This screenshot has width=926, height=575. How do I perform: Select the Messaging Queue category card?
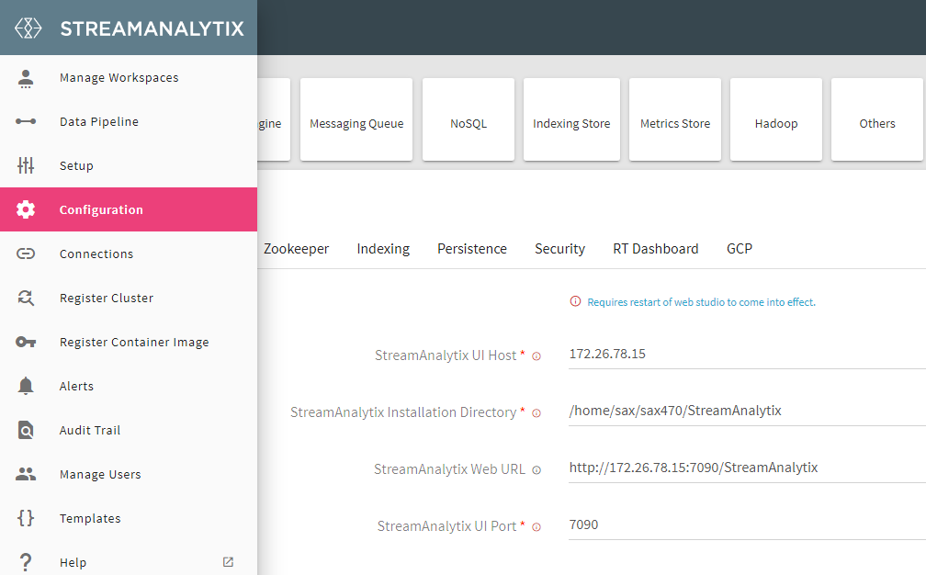point(356,119)
